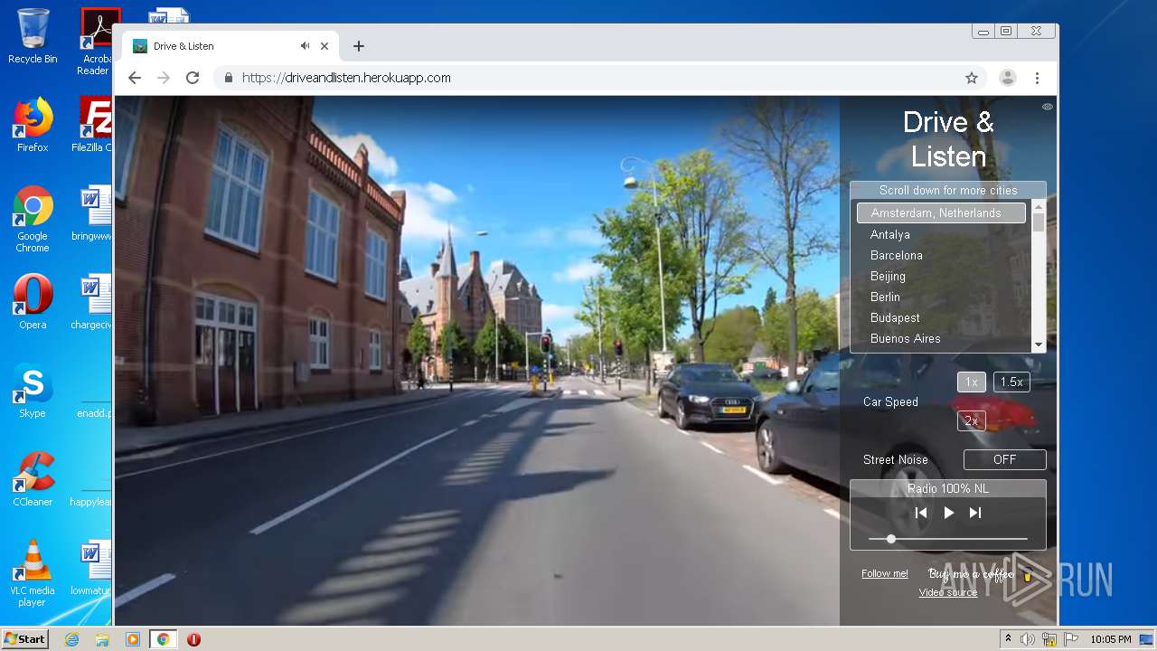The image size is (1157, 651).
Task: Open a new Chrome tab
Action: click(x=359, y=46)
